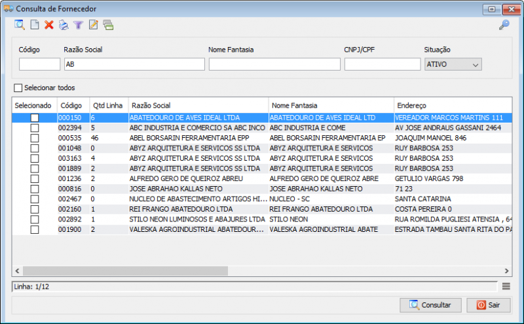Click the supplier window title icon
This screenshot has height=324, width=524.
tap(9, 8)
